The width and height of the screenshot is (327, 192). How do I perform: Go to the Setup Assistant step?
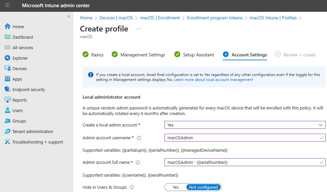[198, 55]
